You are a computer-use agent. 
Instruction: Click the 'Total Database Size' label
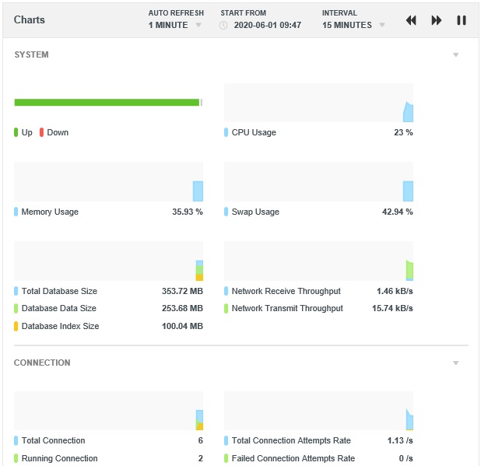coord(59,291)
